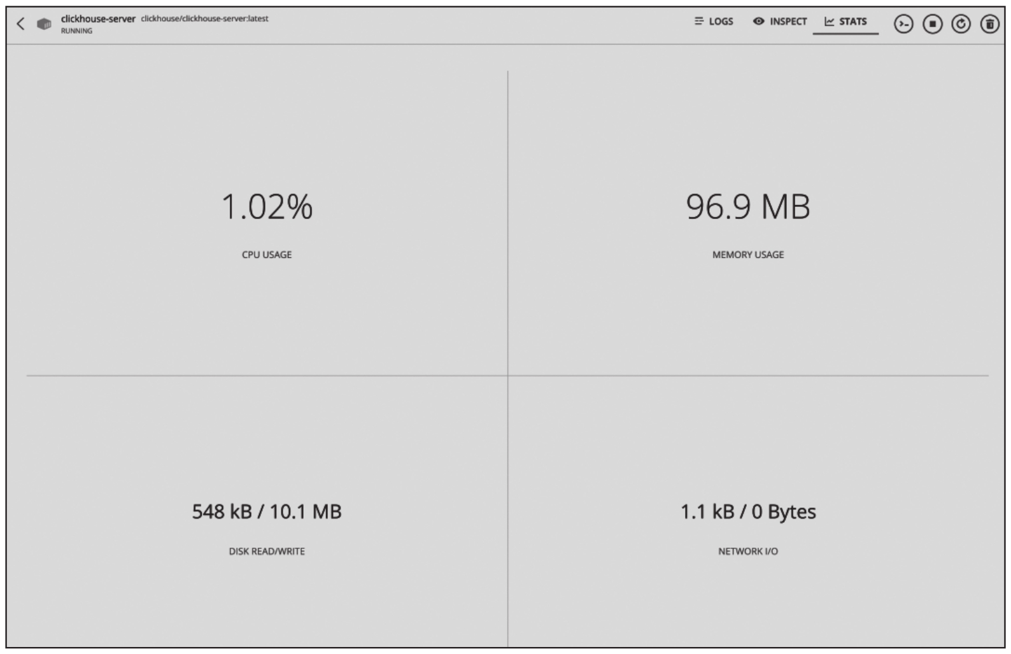Click the clickhouse-server container name
The height and width of the screenshot is (654, 1011).
tap(98, 18)
